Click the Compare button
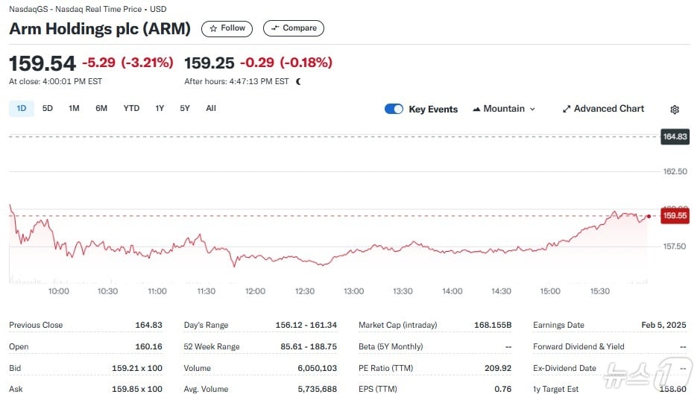Screen dimensions: 700x400 294,28
